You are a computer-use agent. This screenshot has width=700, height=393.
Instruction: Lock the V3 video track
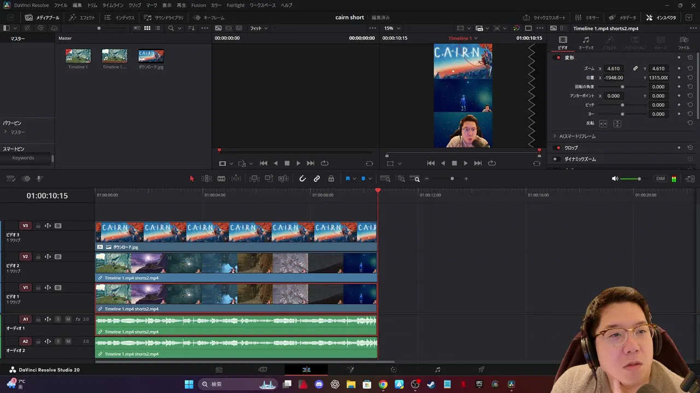click(38, 226)
